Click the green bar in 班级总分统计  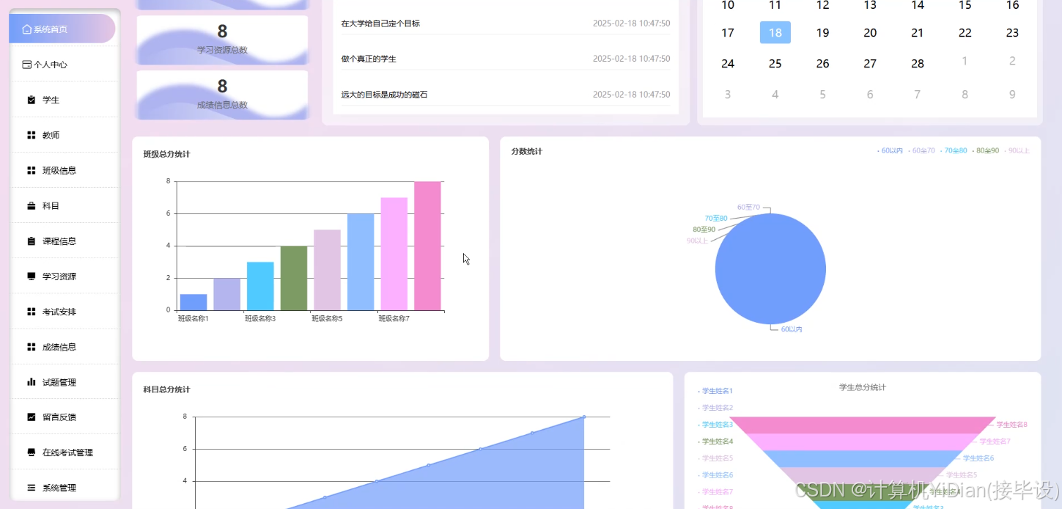coord(294,278)
